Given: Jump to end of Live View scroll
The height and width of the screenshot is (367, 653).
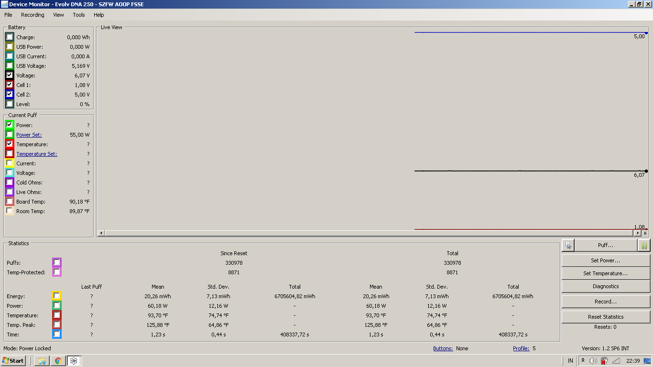Looking at the screenshot, I should [x=645, y=233].
